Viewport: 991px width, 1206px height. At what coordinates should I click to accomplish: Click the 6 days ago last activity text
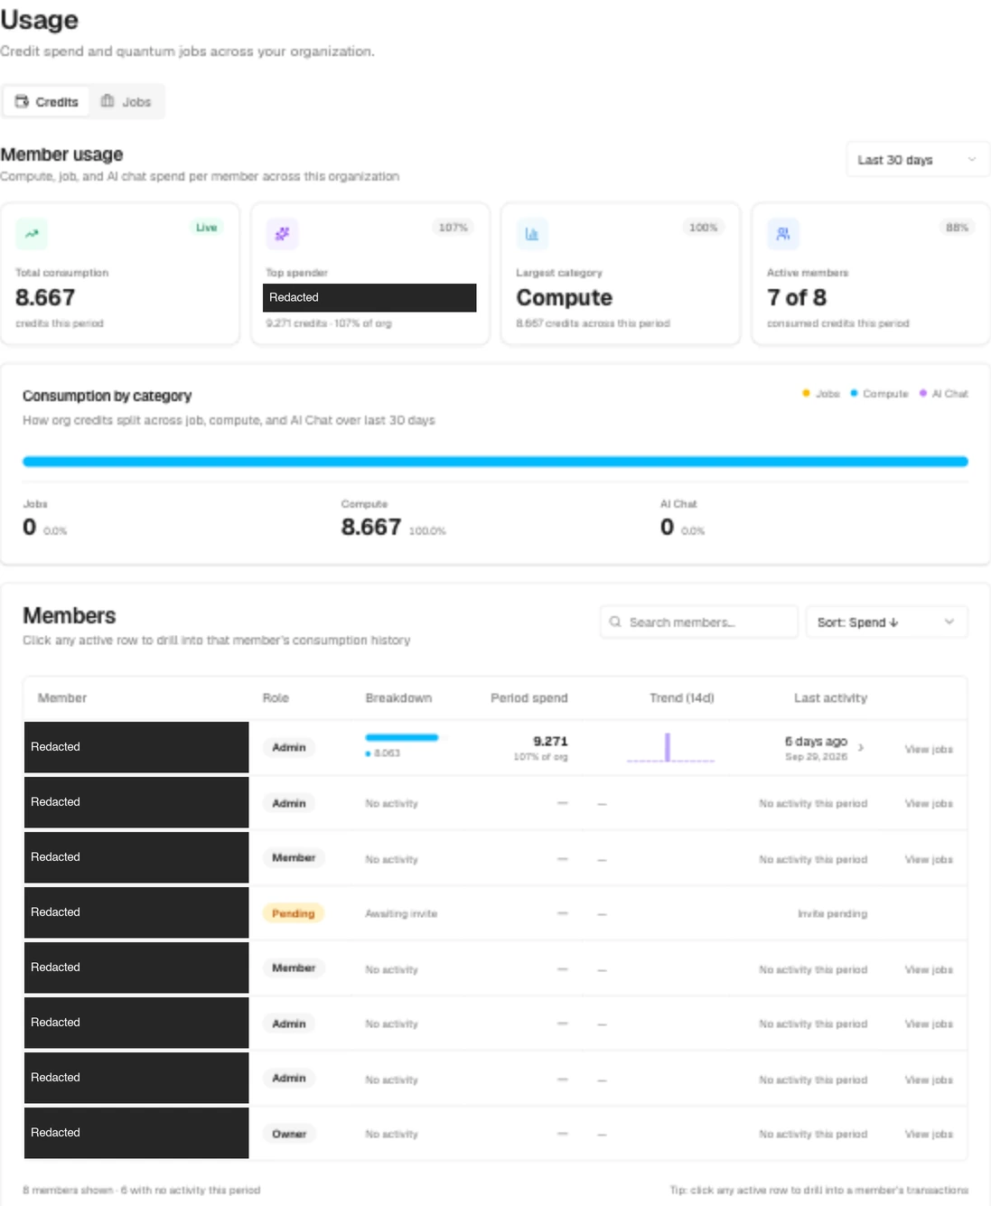(x=816, y=741)
